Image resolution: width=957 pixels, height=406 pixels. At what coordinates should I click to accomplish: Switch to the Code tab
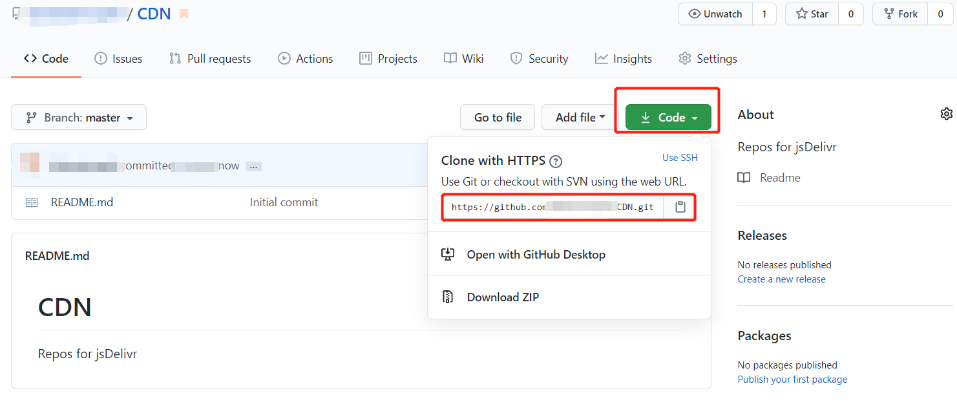(x=46, y=59)
